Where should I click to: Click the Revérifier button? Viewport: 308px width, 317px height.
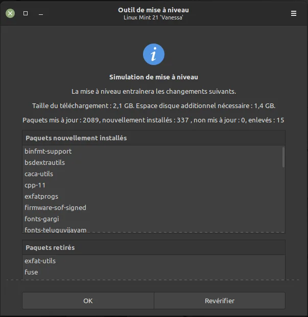click(220, 301)
